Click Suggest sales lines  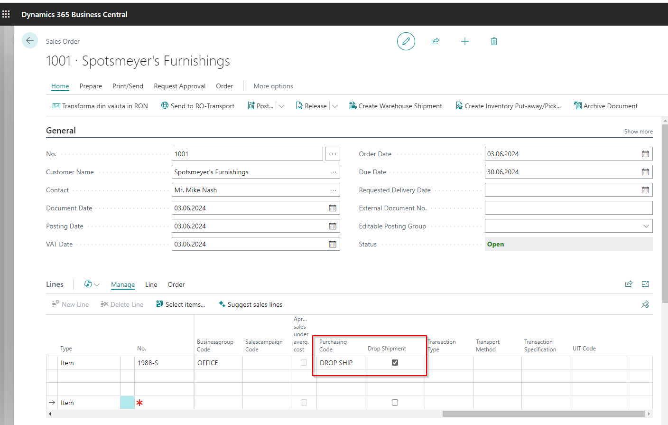point(250,304)
